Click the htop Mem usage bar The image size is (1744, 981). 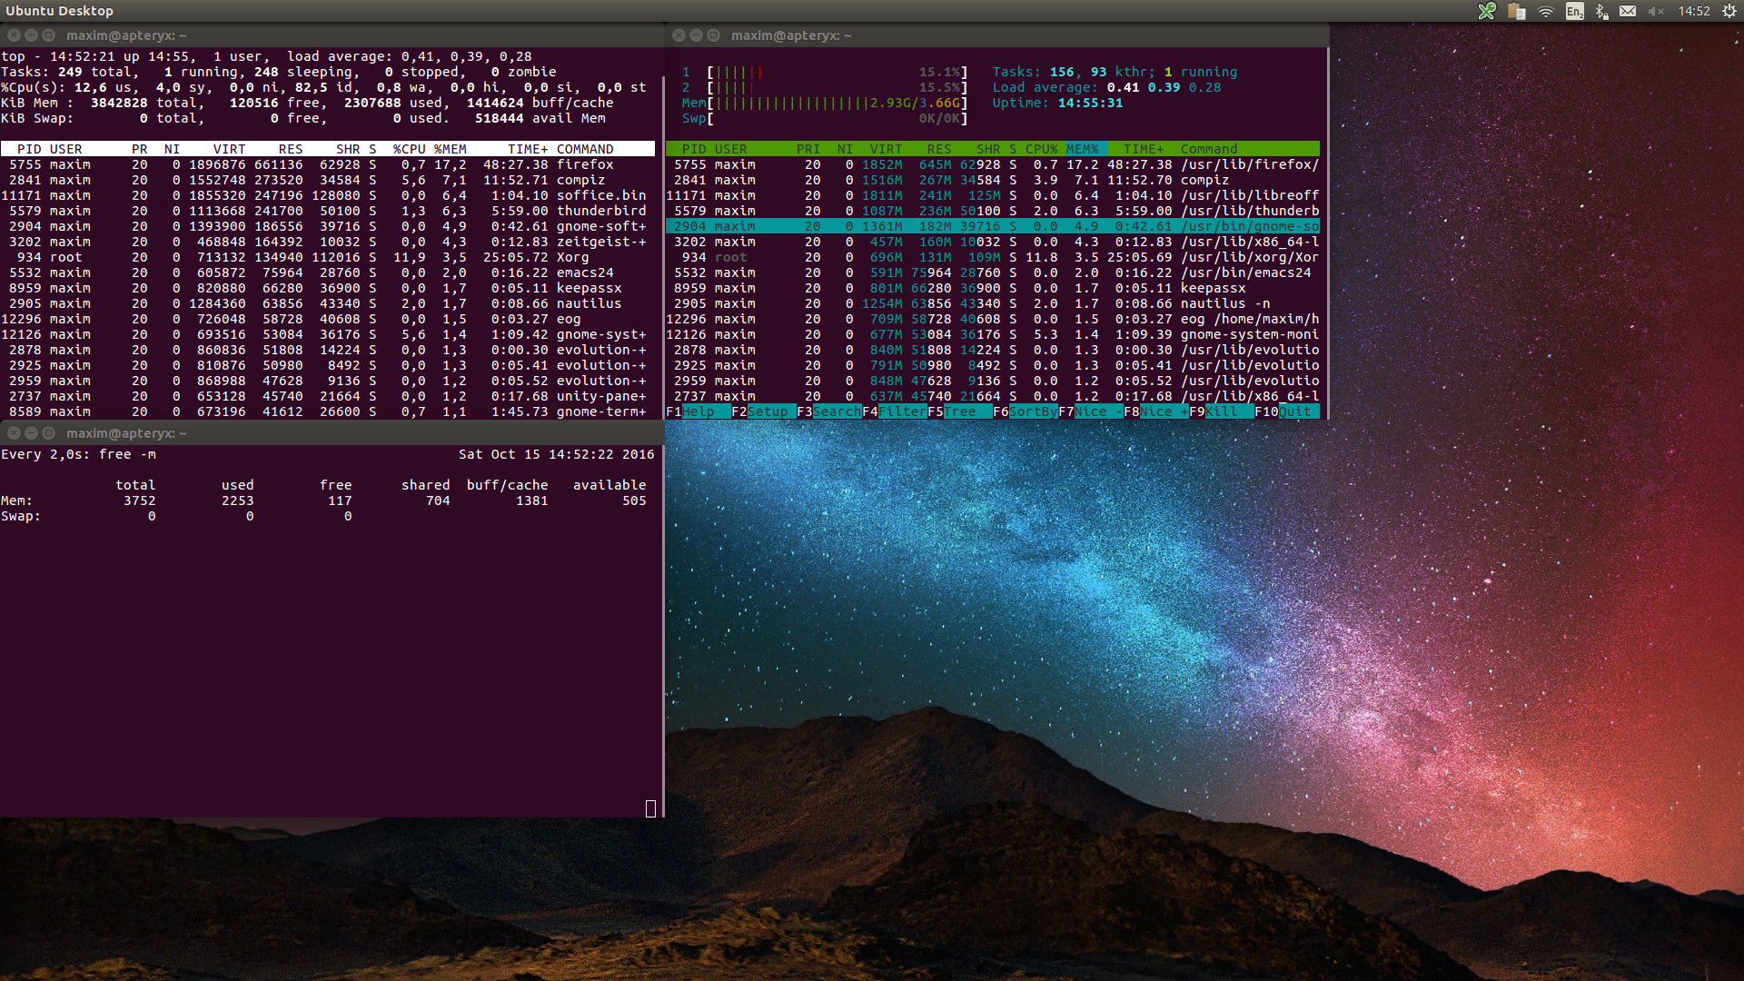click(x=825, y=103)
